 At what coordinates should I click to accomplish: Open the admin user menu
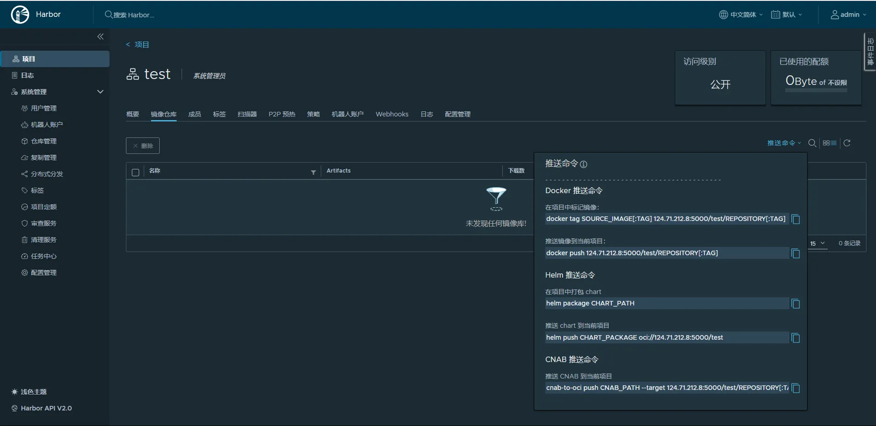click(x=849, y=15)
